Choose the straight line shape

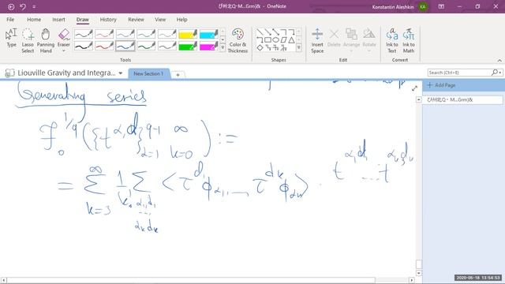260,32
